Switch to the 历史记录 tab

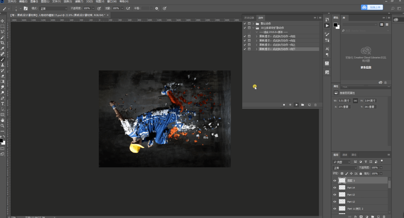click(x=249, y=18)
